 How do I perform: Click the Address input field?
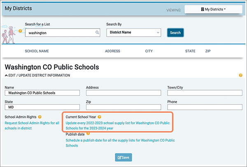[x=123, y=93]
